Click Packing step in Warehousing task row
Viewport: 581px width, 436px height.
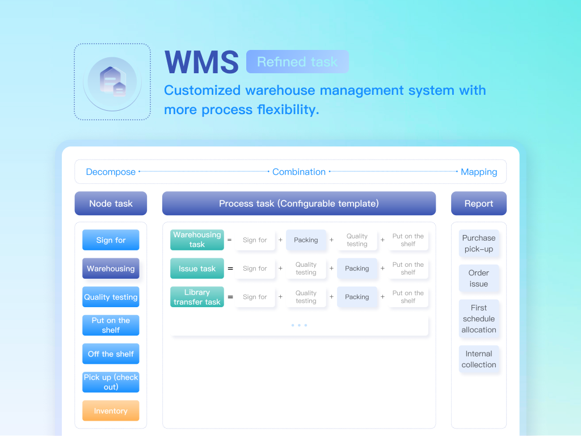pos(306,240)
